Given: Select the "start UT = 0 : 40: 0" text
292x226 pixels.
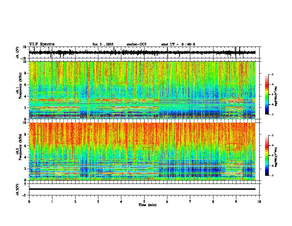Looking at the screenshot, I should (x=178, y=44).
